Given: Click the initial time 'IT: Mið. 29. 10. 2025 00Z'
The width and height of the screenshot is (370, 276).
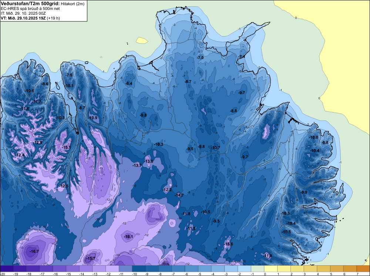Looking at the screenshot, I should pos(23,13).
